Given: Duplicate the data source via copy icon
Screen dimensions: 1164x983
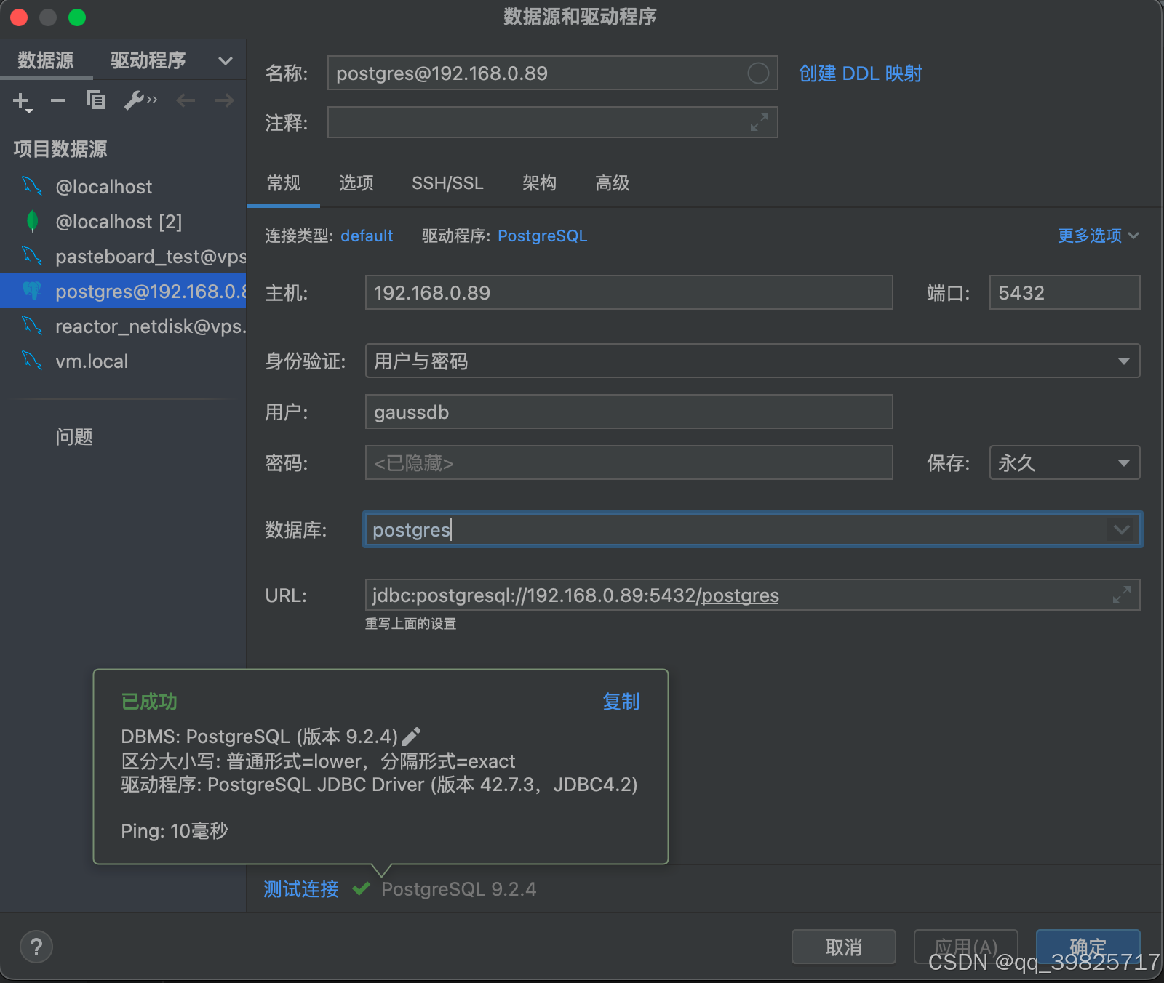Looking at the screenshot, I should click(96, 100).
